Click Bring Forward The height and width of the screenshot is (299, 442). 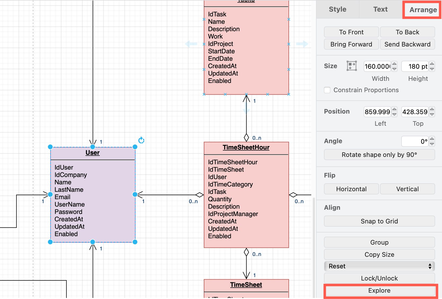(351, 44)
